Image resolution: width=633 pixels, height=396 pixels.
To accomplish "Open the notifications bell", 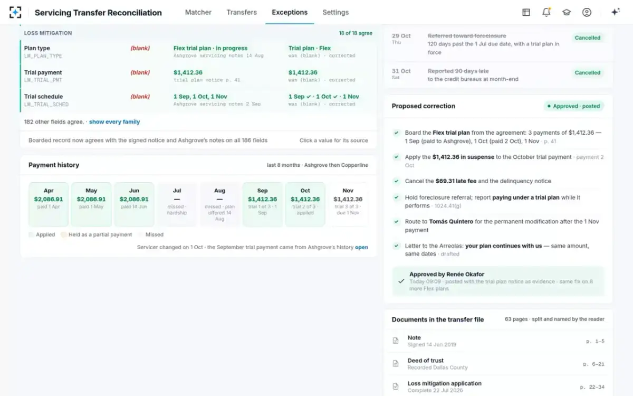I will 546,12.
